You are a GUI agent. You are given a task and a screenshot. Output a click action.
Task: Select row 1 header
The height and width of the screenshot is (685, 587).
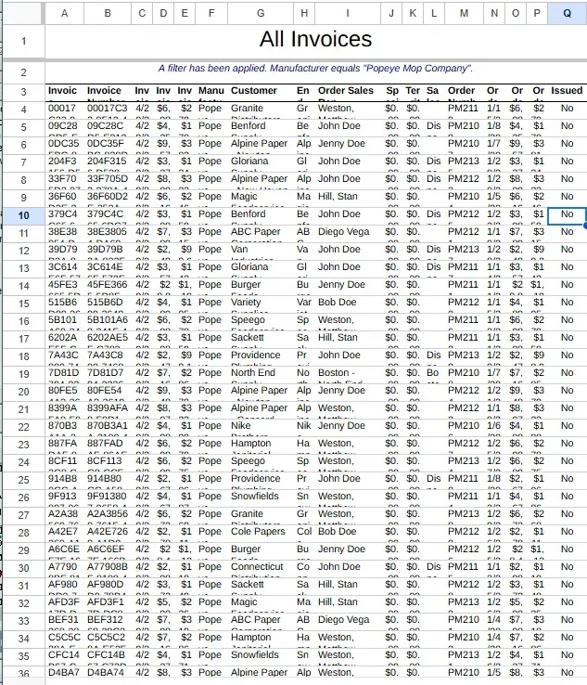pyautogui.click(x=23, y=42)
